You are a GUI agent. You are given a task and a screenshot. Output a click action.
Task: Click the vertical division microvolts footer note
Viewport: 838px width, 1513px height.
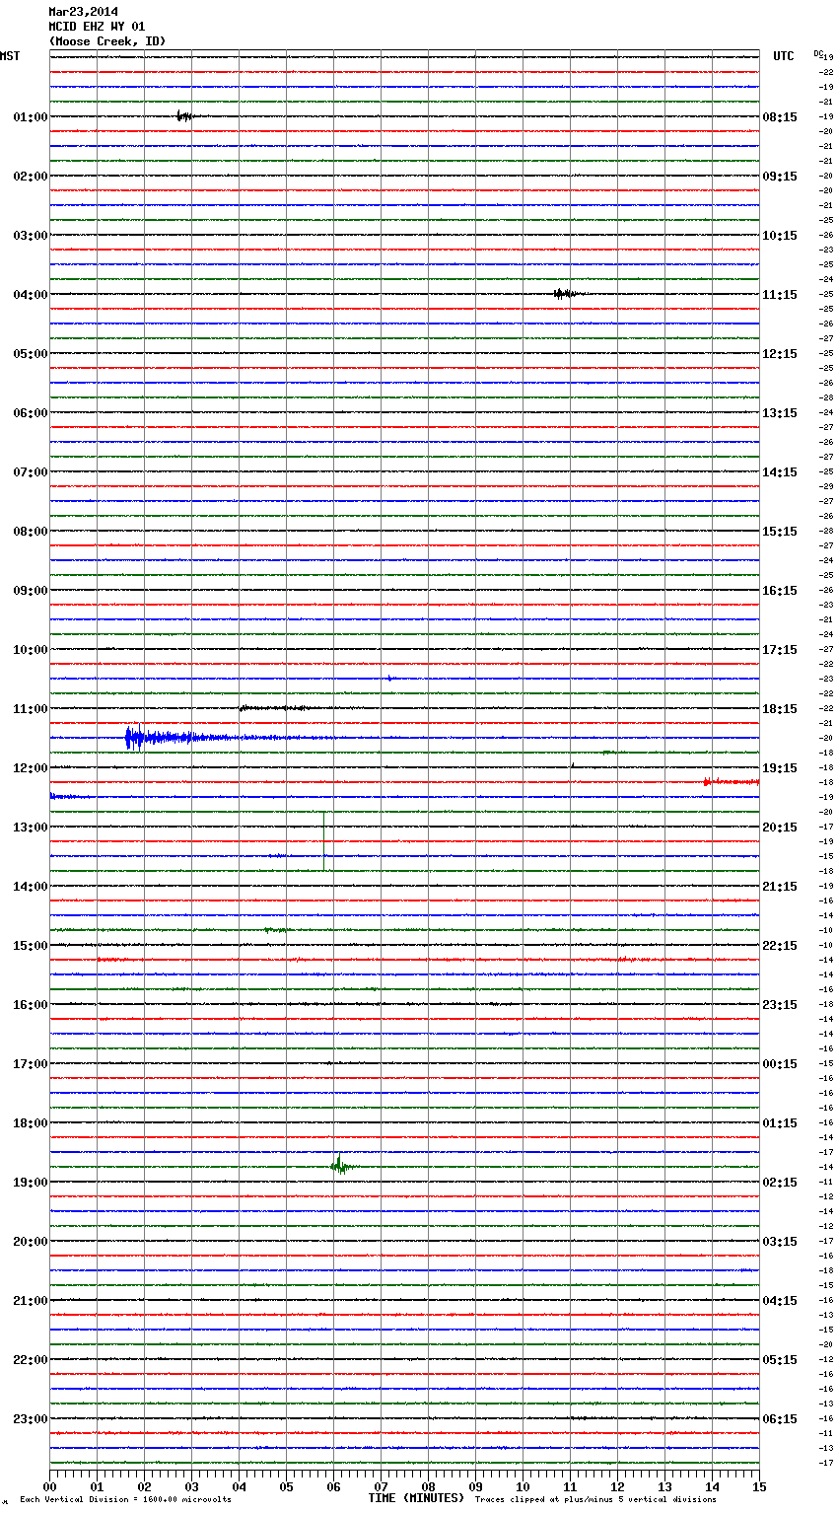coord(125,1500)
